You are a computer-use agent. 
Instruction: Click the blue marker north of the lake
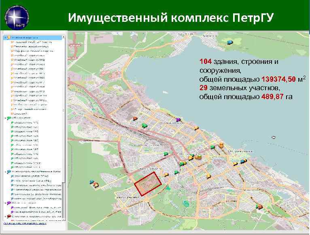229,42
